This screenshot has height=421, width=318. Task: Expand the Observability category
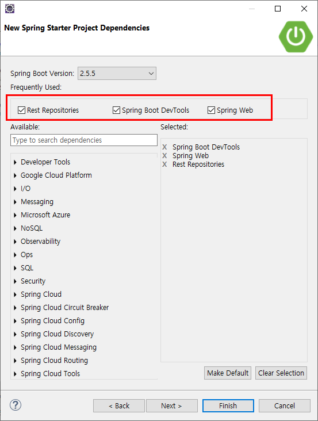[x=15, y=242]
